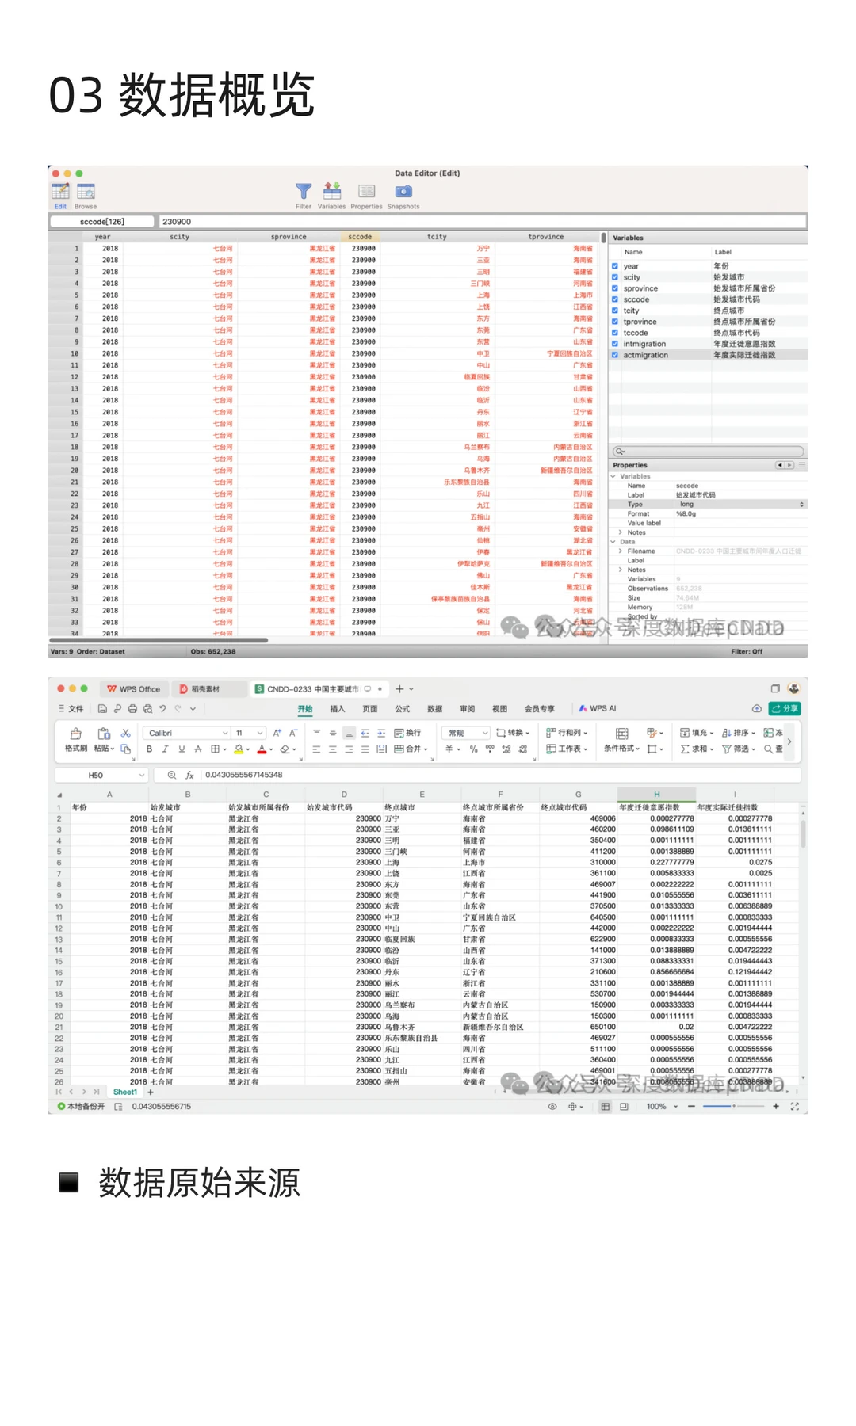Click the Undo arrow in WPS quick toolbar
The width and height of the screenshot is (856, 1426).
162,709
